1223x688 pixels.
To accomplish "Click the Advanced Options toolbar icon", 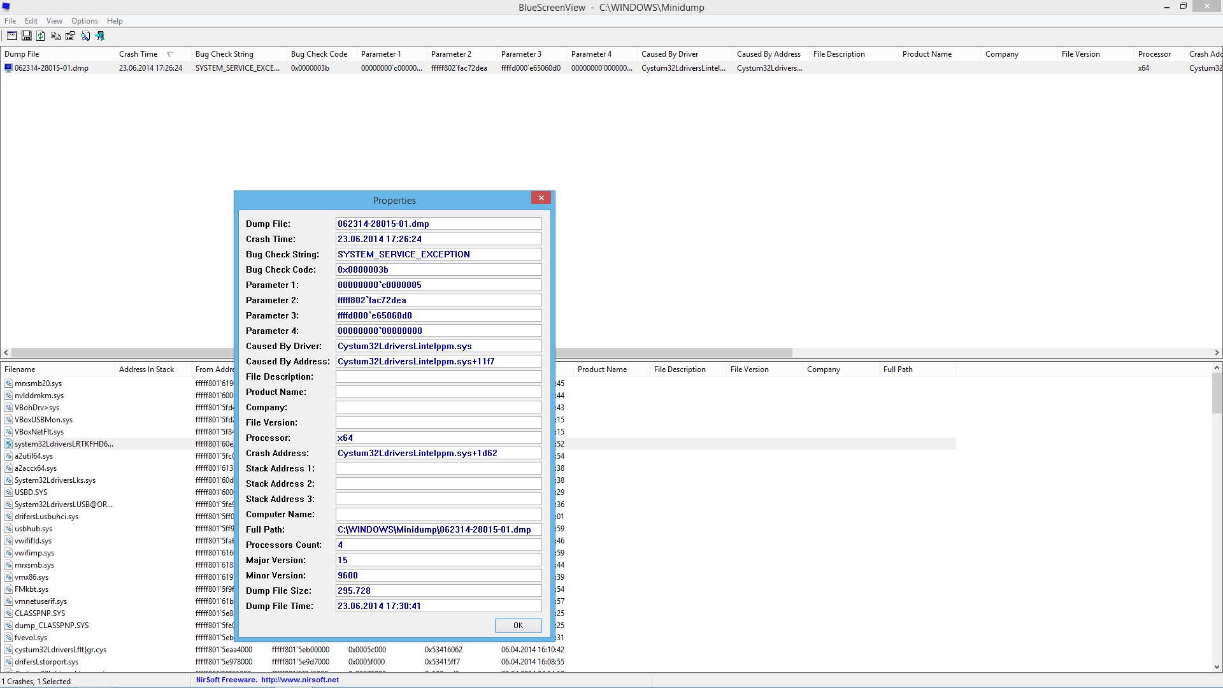I will [11, 36].
